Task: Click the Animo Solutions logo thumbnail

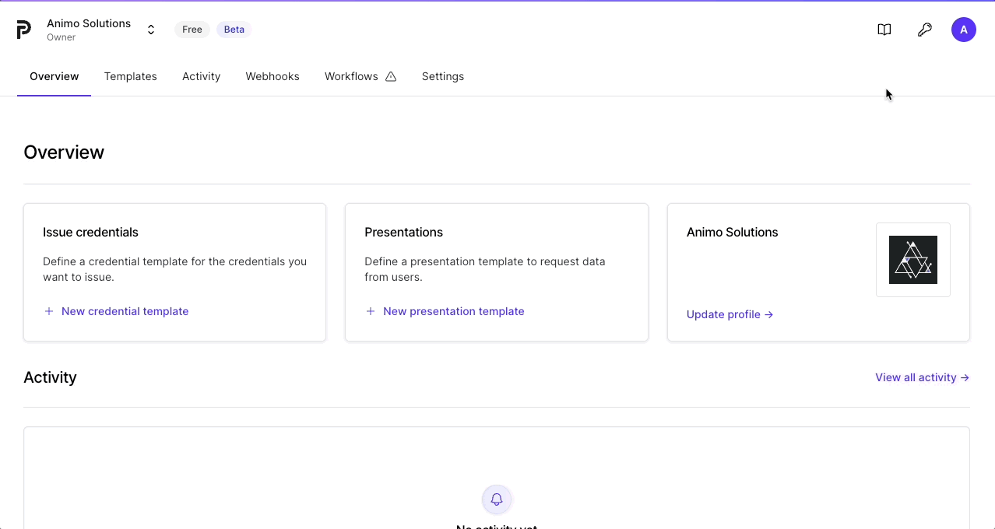Action: pyautogui.click(x=912, y=259)
